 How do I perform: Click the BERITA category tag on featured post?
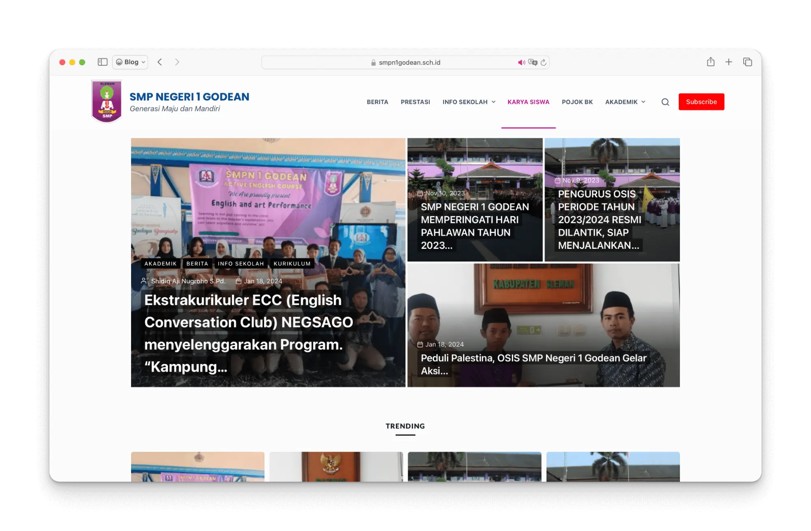click(197, 263)
